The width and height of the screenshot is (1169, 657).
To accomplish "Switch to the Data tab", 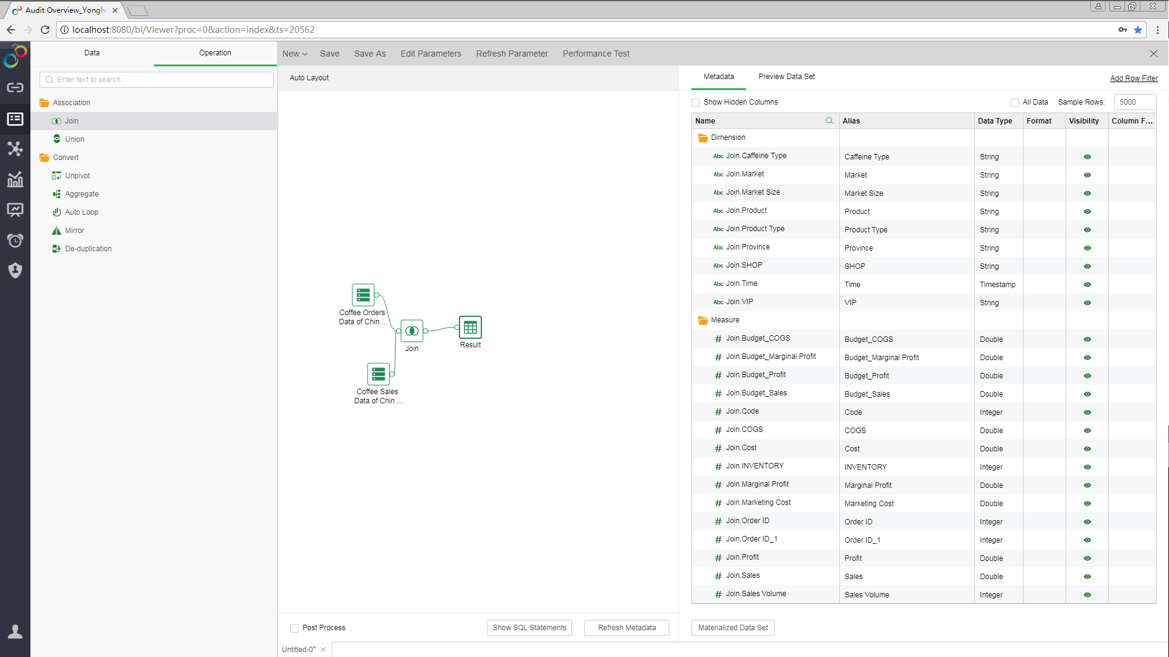I will coord(92,53).
